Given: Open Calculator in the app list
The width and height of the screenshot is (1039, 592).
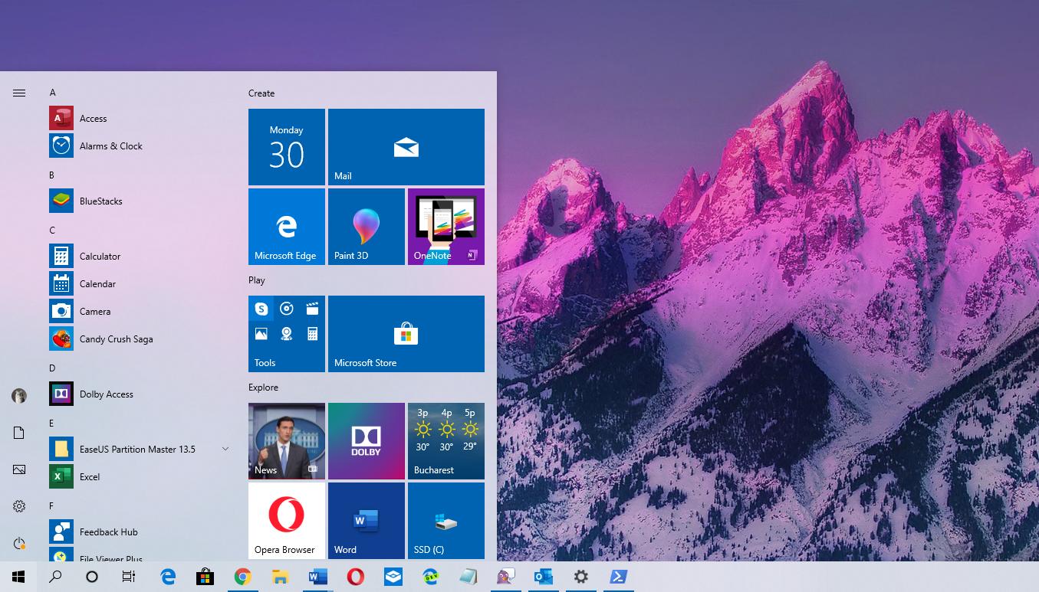Looking at the screenshot, I should coord(138,256).
